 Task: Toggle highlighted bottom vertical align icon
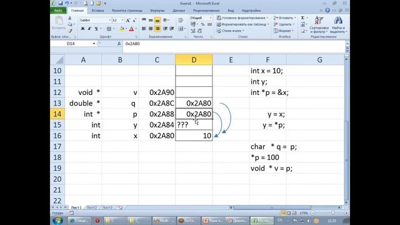[x=157, y=20]
